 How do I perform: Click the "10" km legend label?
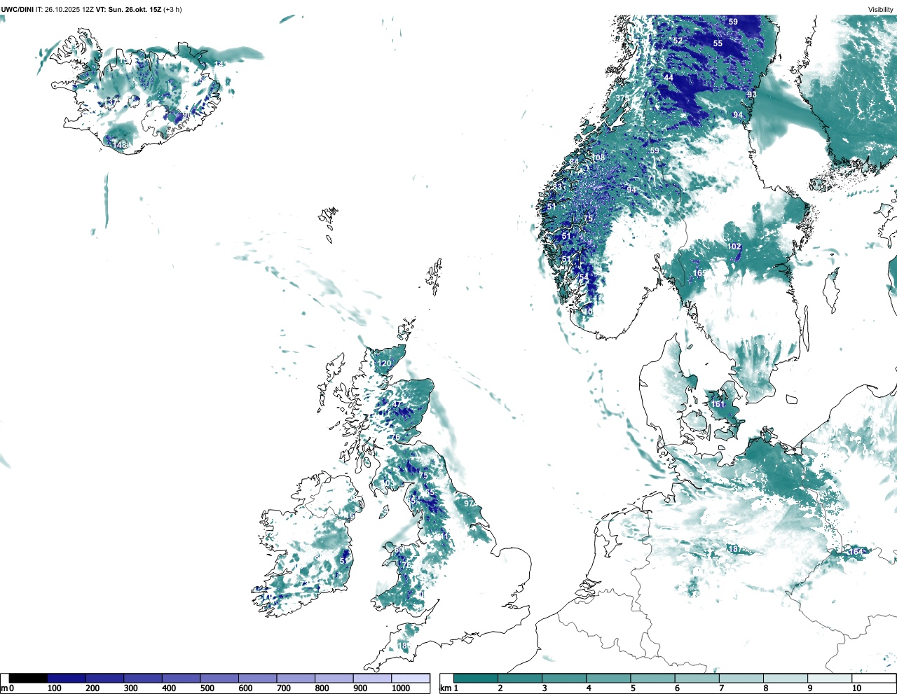click(856, 688)
